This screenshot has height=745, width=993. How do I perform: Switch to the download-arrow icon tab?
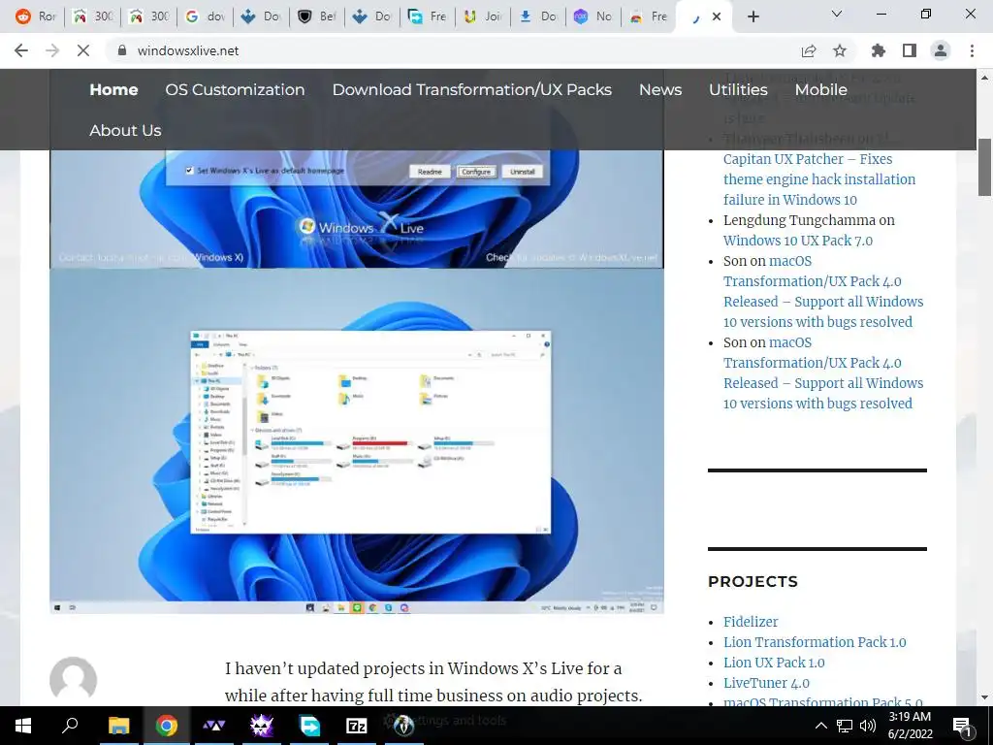click(539, 16)
